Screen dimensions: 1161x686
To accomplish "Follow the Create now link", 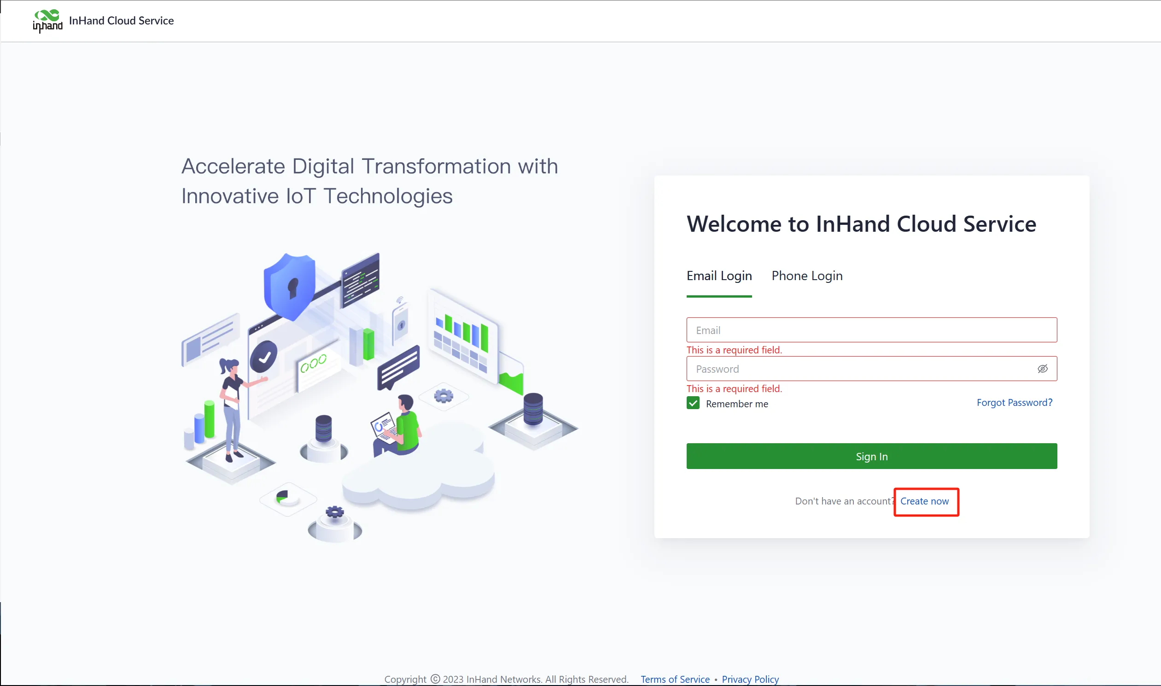I will [x=924, y=502].
